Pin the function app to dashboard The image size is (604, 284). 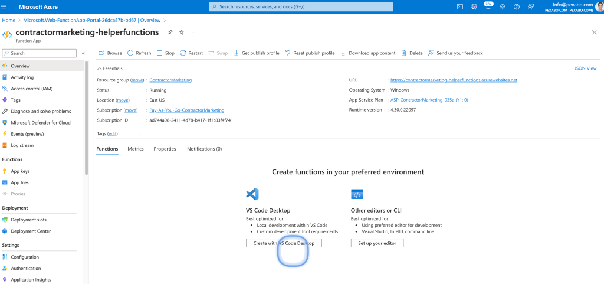[170, 32]
